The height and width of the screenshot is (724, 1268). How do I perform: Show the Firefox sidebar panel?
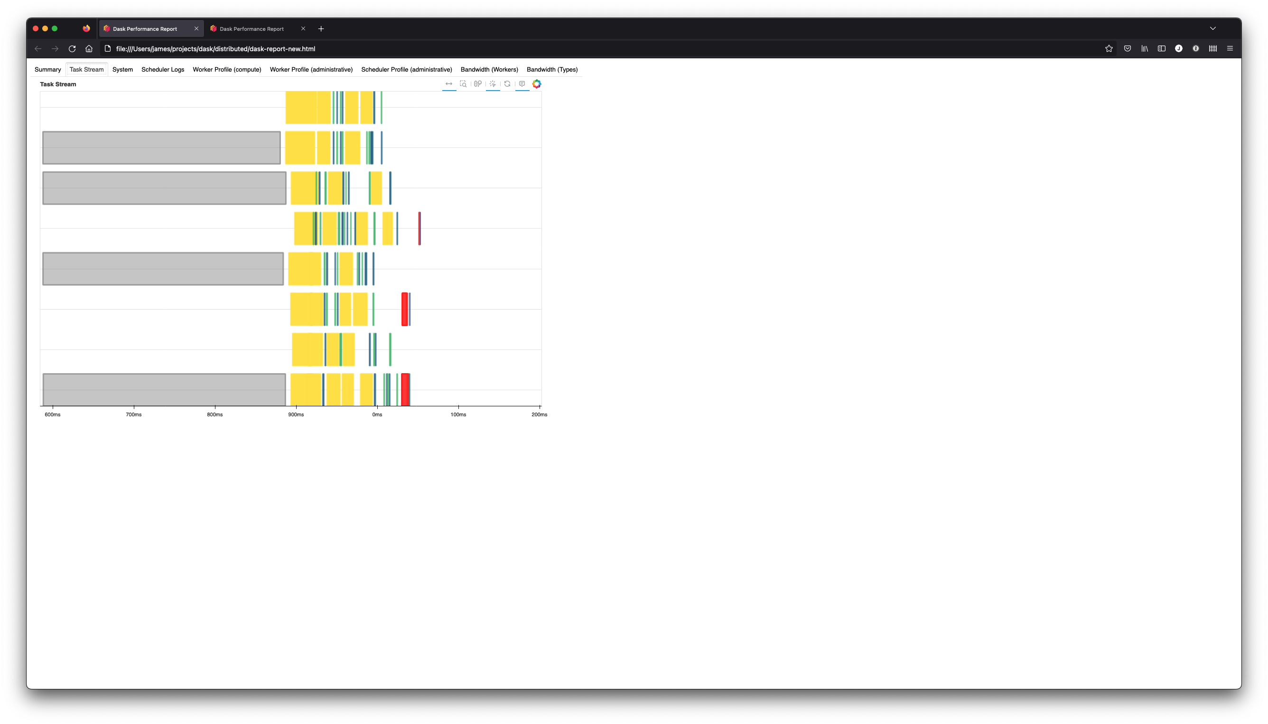pos(1162,49)
